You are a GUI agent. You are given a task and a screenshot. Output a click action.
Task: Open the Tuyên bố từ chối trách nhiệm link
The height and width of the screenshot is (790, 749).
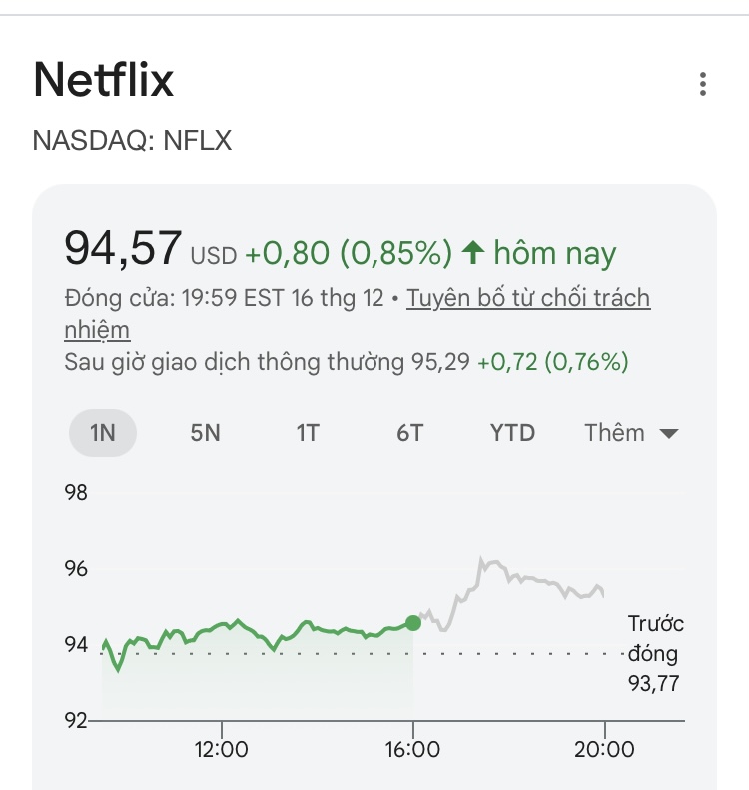[x=528, y=299]
